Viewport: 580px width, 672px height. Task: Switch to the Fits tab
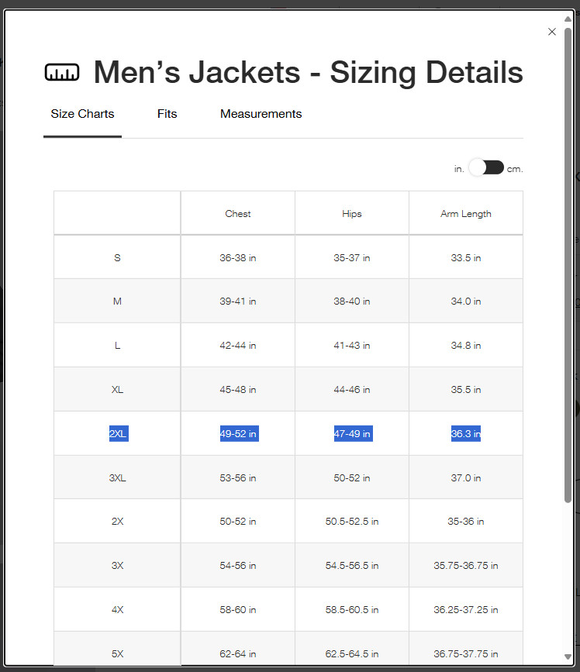pos(167,114)
